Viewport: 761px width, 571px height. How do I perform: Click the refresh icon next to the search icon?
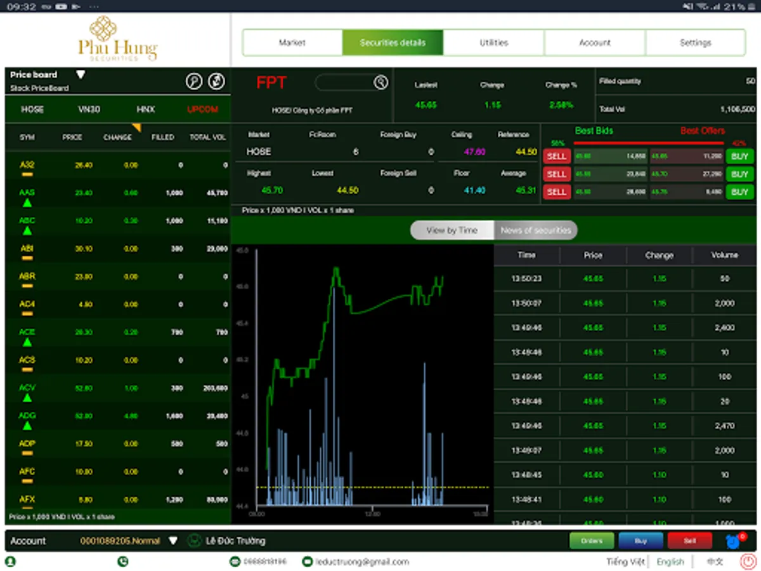click(216, 81)
